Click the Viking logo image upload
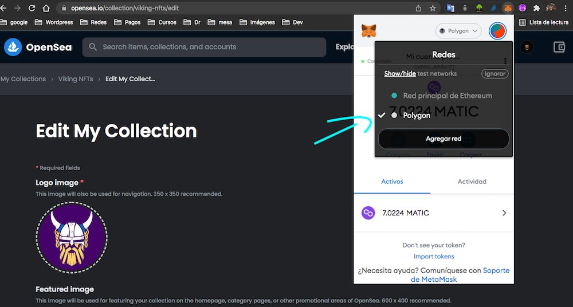This screenshot has height=307, width=573. [72, 238]
